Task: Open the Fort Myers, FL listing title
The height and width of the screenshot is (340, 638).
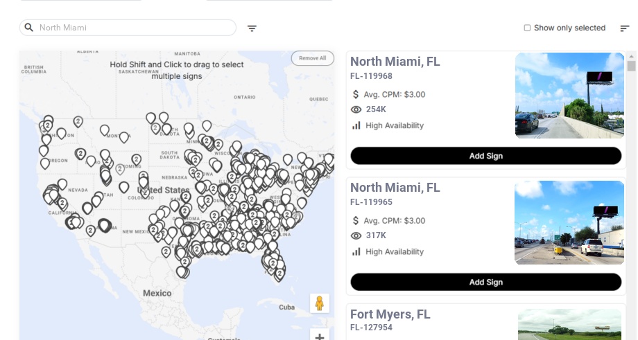Action: pyautogui.click(x=390, y=314)
